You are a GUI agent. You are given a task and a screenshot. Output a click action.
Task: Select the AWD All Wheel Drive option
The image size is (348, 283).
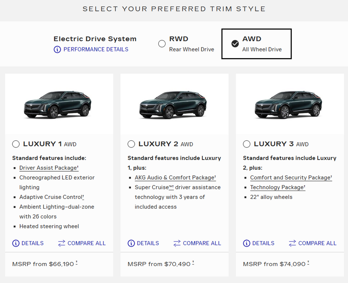coord(235,44)
